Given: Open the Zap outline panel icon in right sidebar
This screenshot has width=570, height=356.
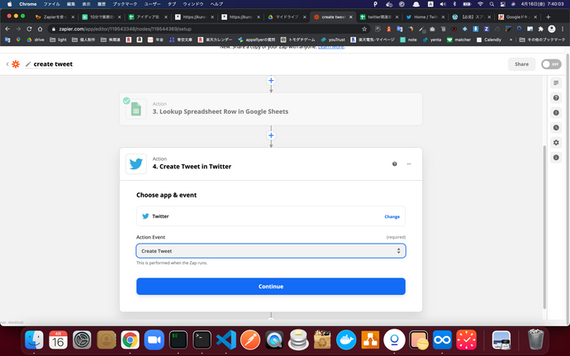Looking at the screenshot, I should coord(556,83).
